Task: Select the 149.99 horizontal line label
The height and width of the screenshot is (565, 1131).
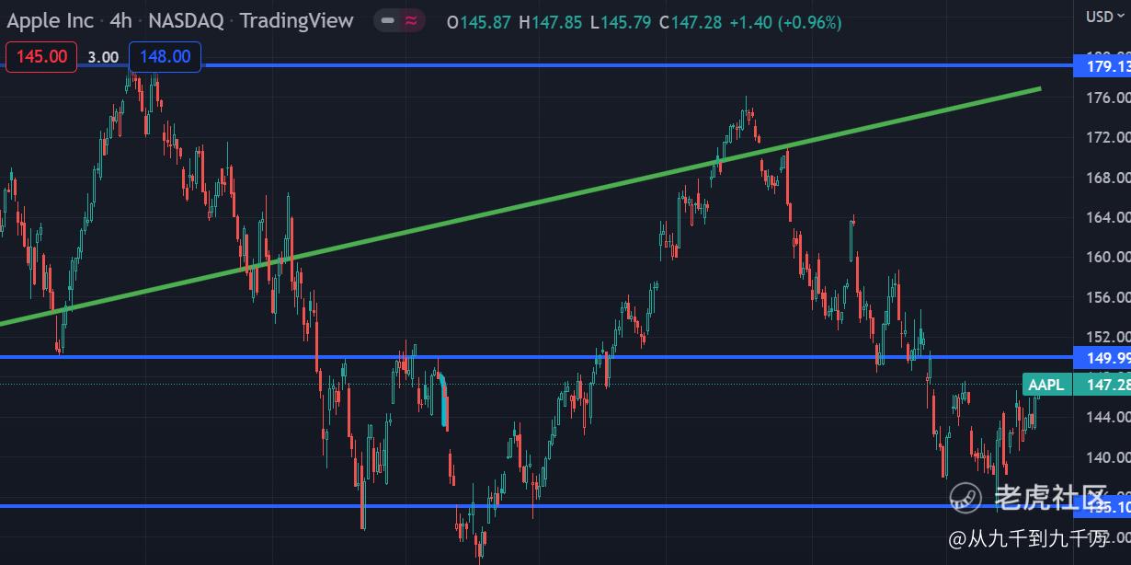Action: pyautogui.click(x=1102, y=357)
